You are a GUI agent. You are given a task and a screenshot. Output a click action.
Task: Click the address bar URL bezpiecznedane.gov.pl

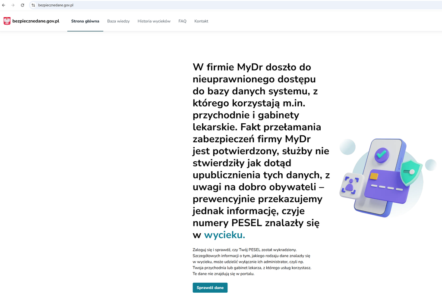coord(56,5)
